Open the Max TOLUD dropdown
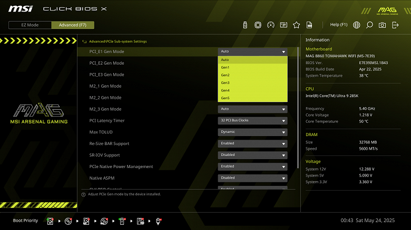Image resolution: width=411 pixels, height=230 pixels. (252, 132)
